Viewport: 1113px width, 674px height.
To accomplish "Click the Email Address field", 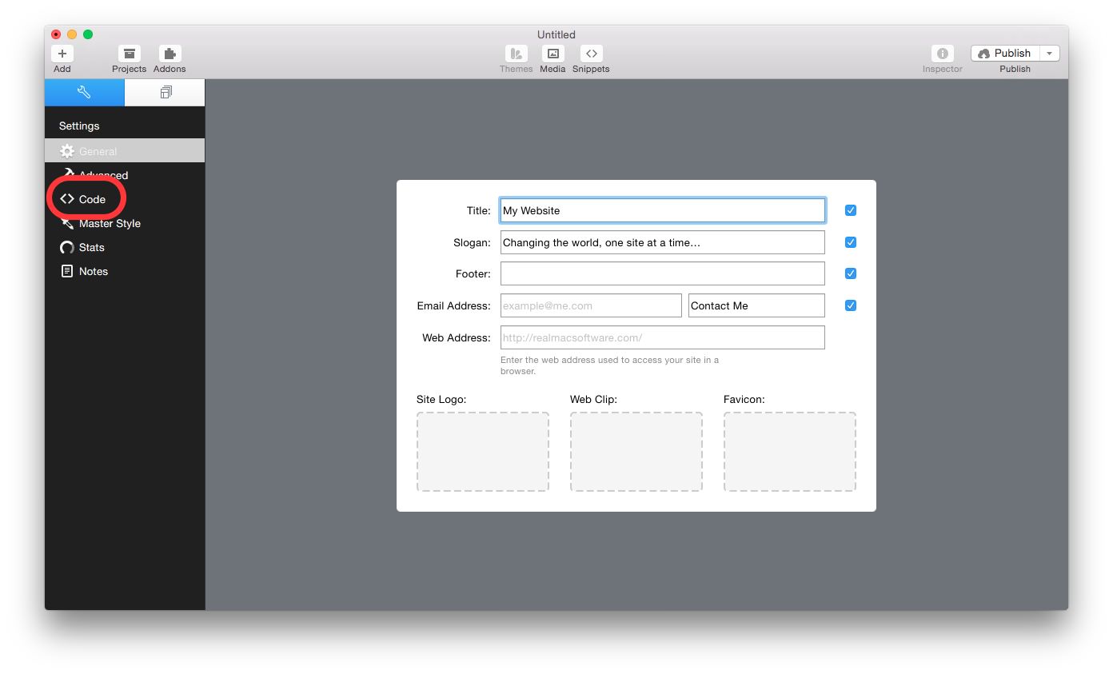I will tap(591, 305).
